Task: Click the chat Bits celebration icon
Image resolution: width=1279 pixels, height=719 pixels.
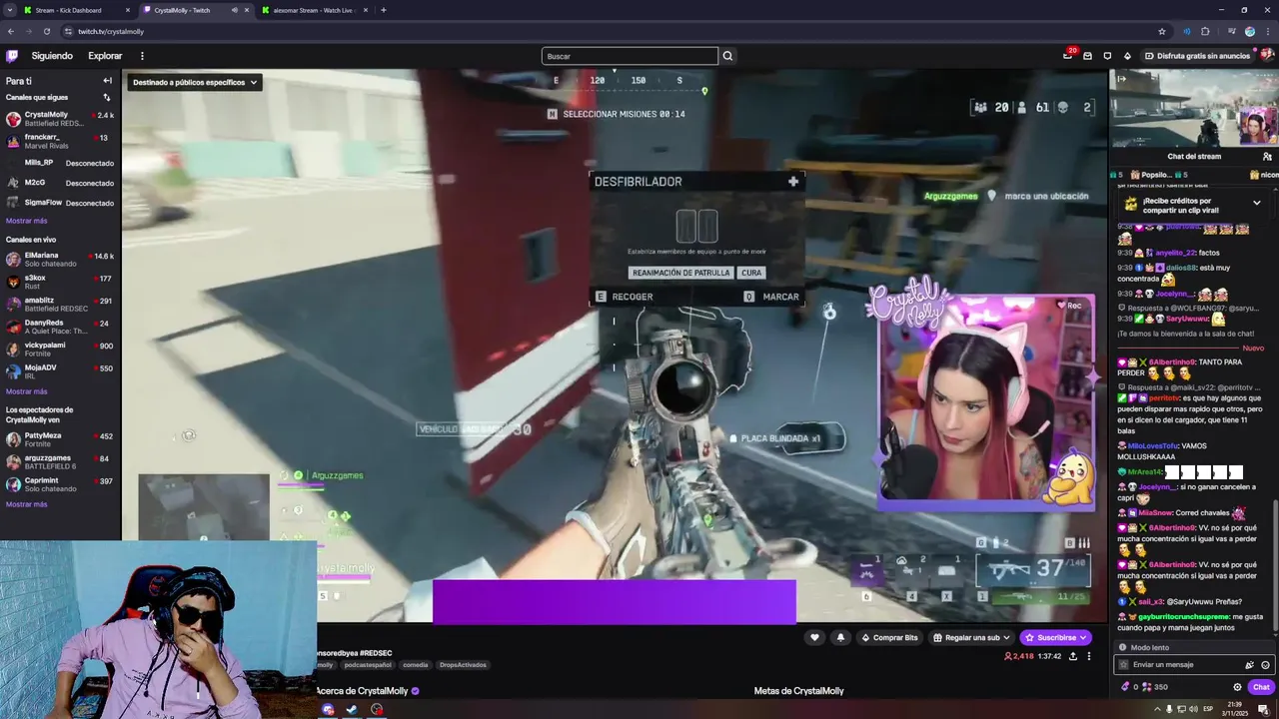Action: coord(1249,665)
